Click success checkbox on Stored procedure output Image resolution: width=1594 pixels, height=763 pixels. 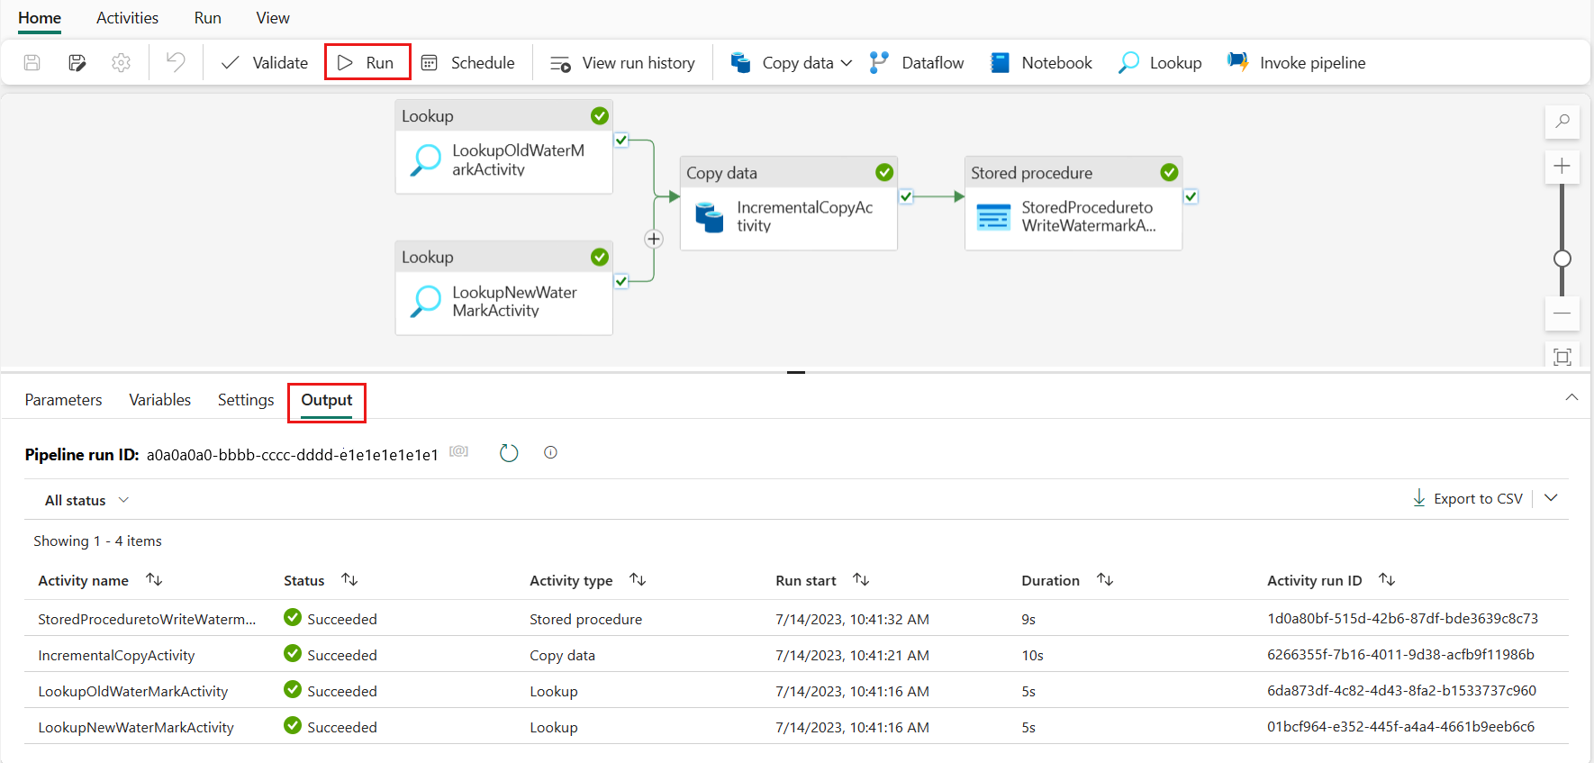[1191, 196]
